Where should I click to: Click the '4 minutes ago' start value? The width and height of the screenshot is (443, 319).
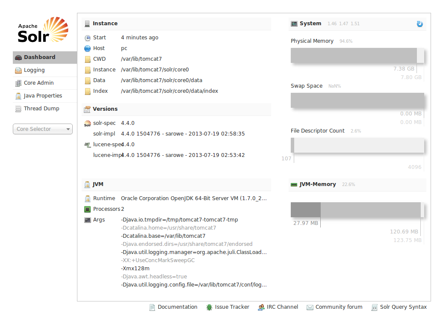(139, 38)
